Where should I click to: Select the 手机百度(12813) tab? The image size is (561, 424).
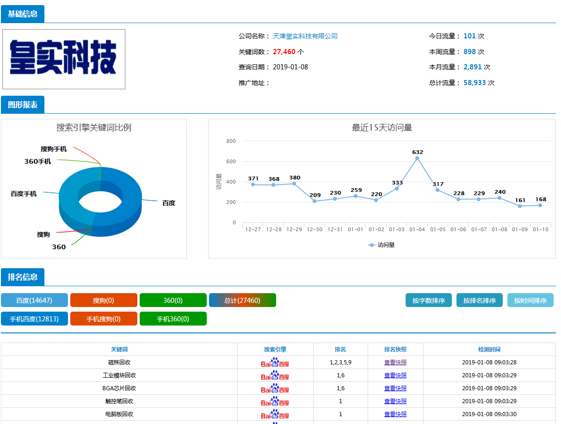coord(34,319)
